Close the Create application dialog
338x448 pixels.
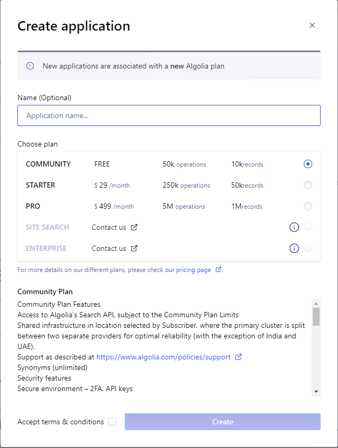(x=312, y=25)
